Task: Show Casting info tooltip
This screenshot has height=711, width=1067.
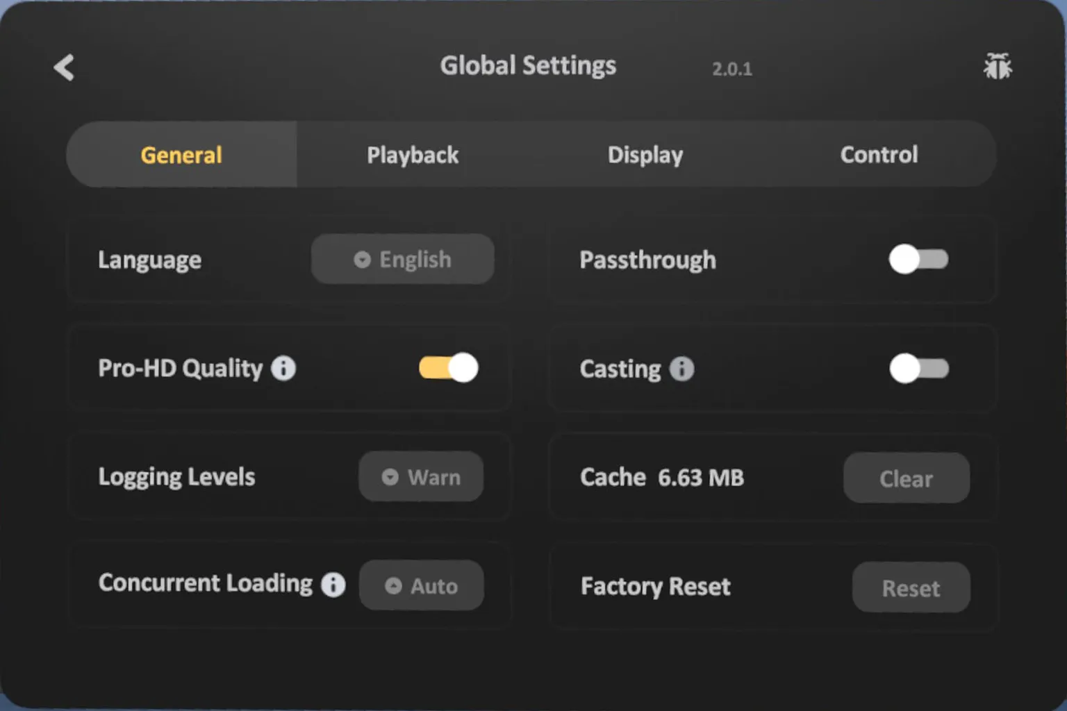Action: [x=681, y=369]
